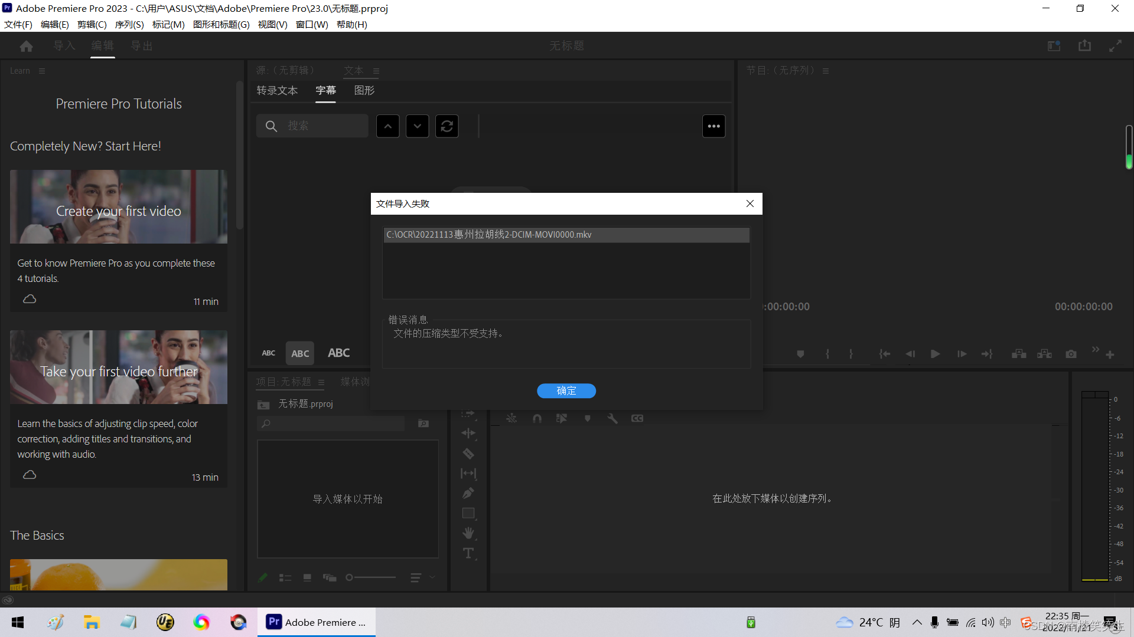The width and height of the screenshot is (1134, 637).
Task: Open the sort icons dropdown in Project panel
Action: [x=423, y=577]
